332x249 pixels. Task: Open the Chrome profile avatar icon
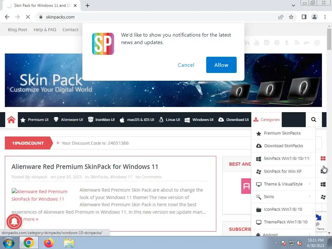(314, 17)
